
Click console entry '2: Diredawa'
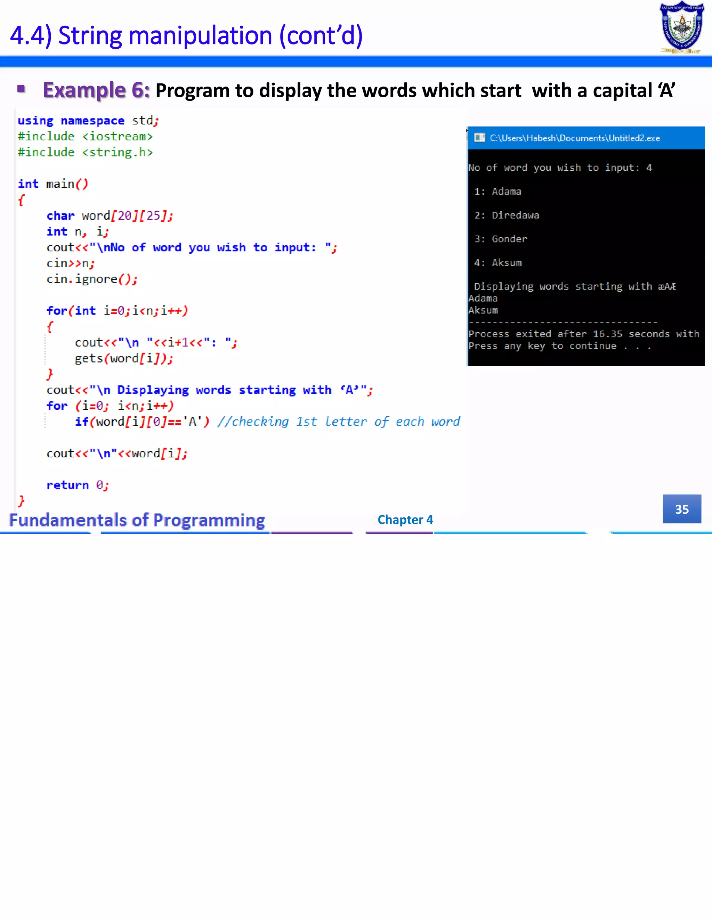(x=507, y=215)
